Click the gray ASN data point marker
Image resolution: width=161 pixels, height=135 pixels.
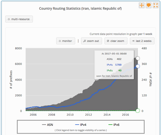pyautogui.click(x=138, y=58)
